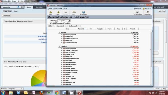Close the Itemized Categories bottom tab
The width and height of the screenshot is (168, 95).
pyautogui.click(x=22, y=89)
